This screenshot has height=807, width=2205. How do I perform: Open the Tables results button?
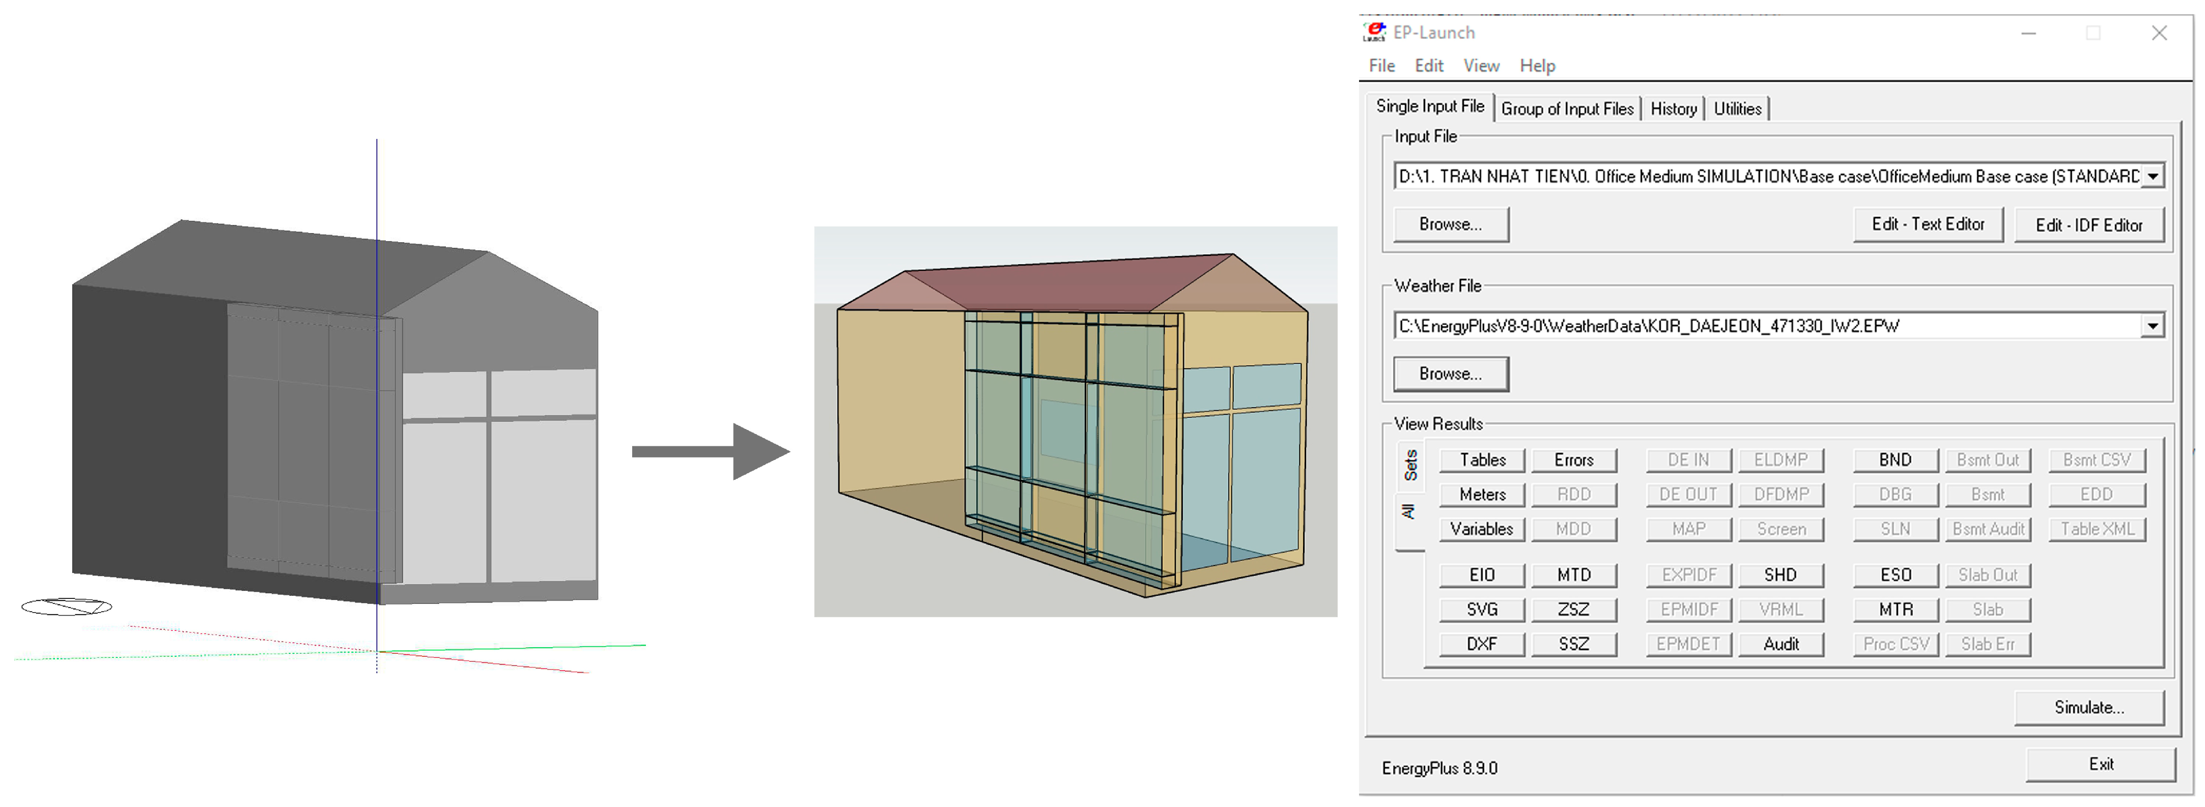(x=1482, y=459)
